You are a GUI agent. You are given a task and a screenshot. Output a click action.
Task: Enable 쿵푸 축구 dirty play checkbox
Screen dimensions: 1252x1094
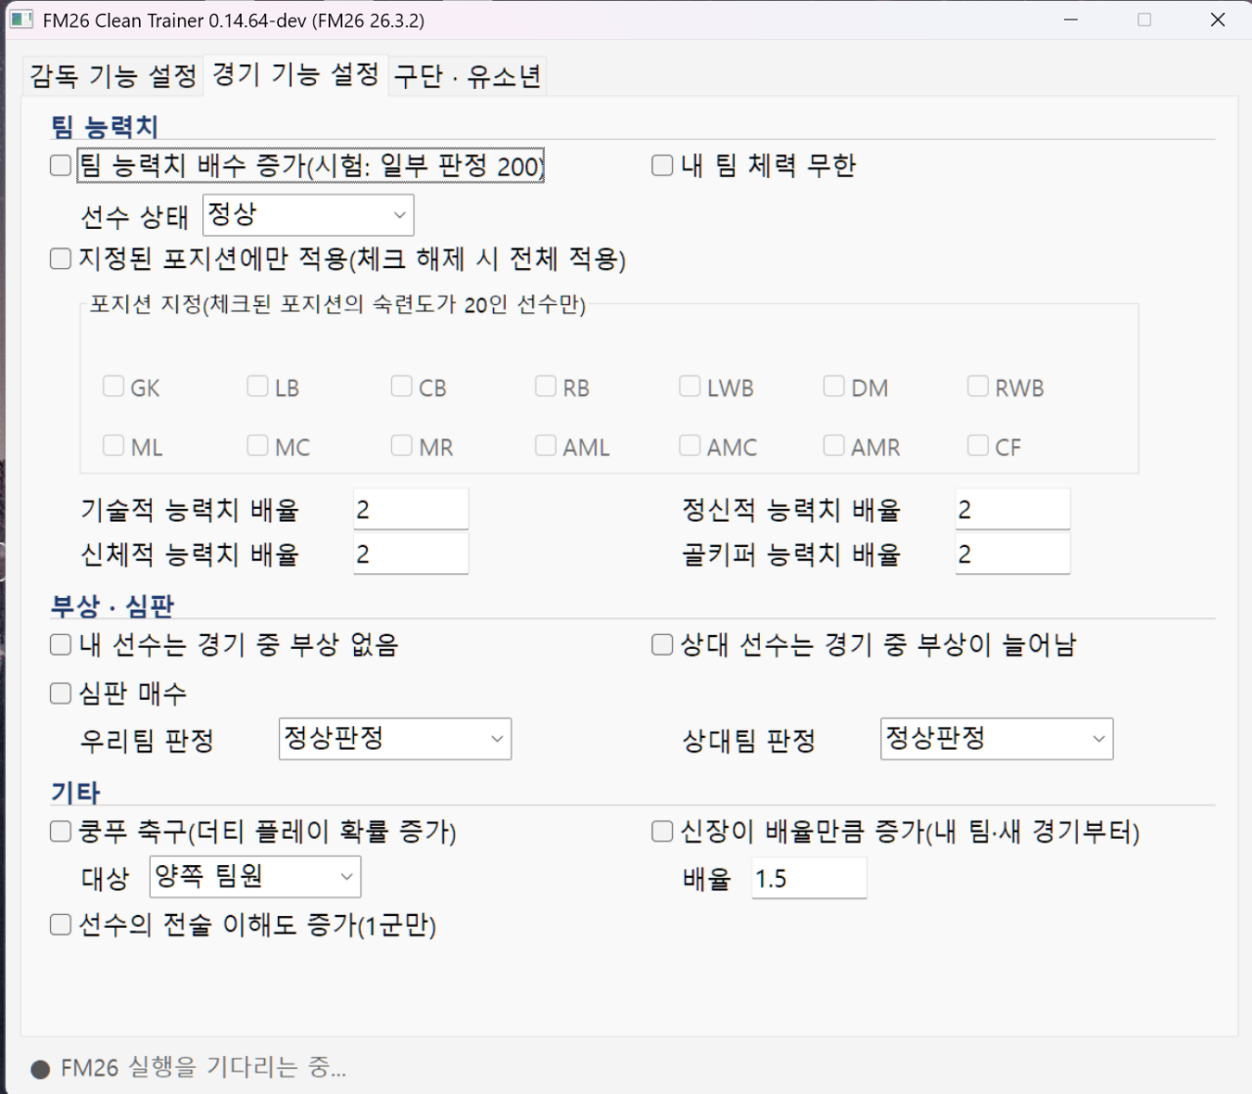pyautogui.click(x=61, y=832)
